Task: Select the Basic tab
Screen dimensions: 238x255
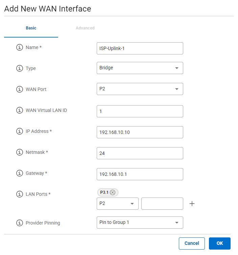Action: pyautogui.click(x=31, y=28)
